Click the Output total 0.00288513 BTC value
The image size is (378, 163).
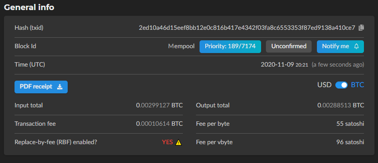pyautogui.click(x=341, y=105)
